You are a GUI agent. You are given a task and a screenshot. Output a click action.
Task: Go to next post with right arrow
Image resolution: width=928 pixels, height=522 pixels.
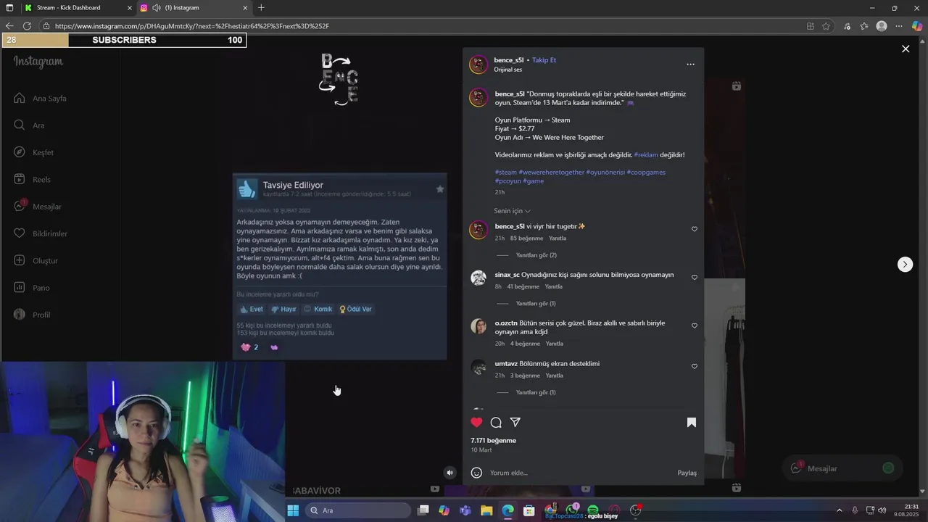click(x=905, y=264)
